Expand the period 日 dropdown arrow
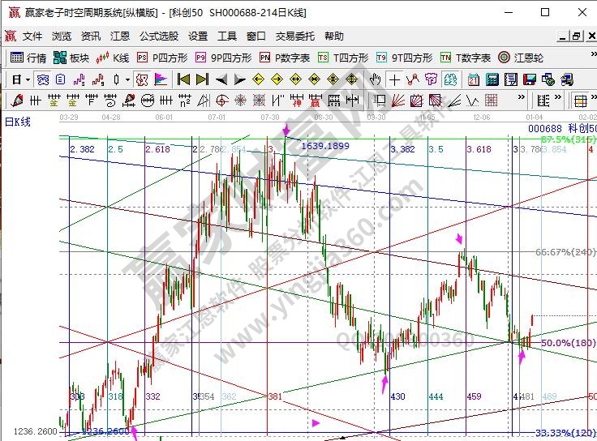Viewport: 597px width, 441px height. [x=28, y=79]
